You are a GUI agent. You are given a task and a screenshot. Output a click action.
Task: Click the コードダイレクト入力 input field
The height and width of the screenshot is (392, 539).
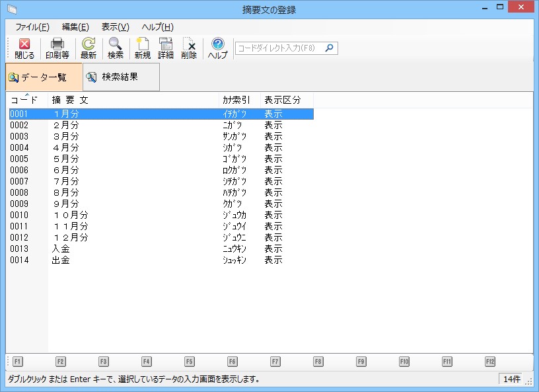coord(279,48)
